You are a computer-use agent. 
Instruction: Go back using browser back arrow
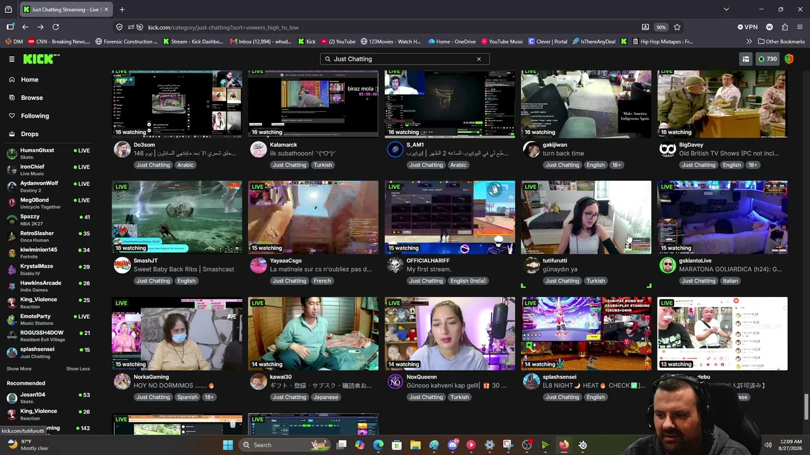[x=25, y=27]
